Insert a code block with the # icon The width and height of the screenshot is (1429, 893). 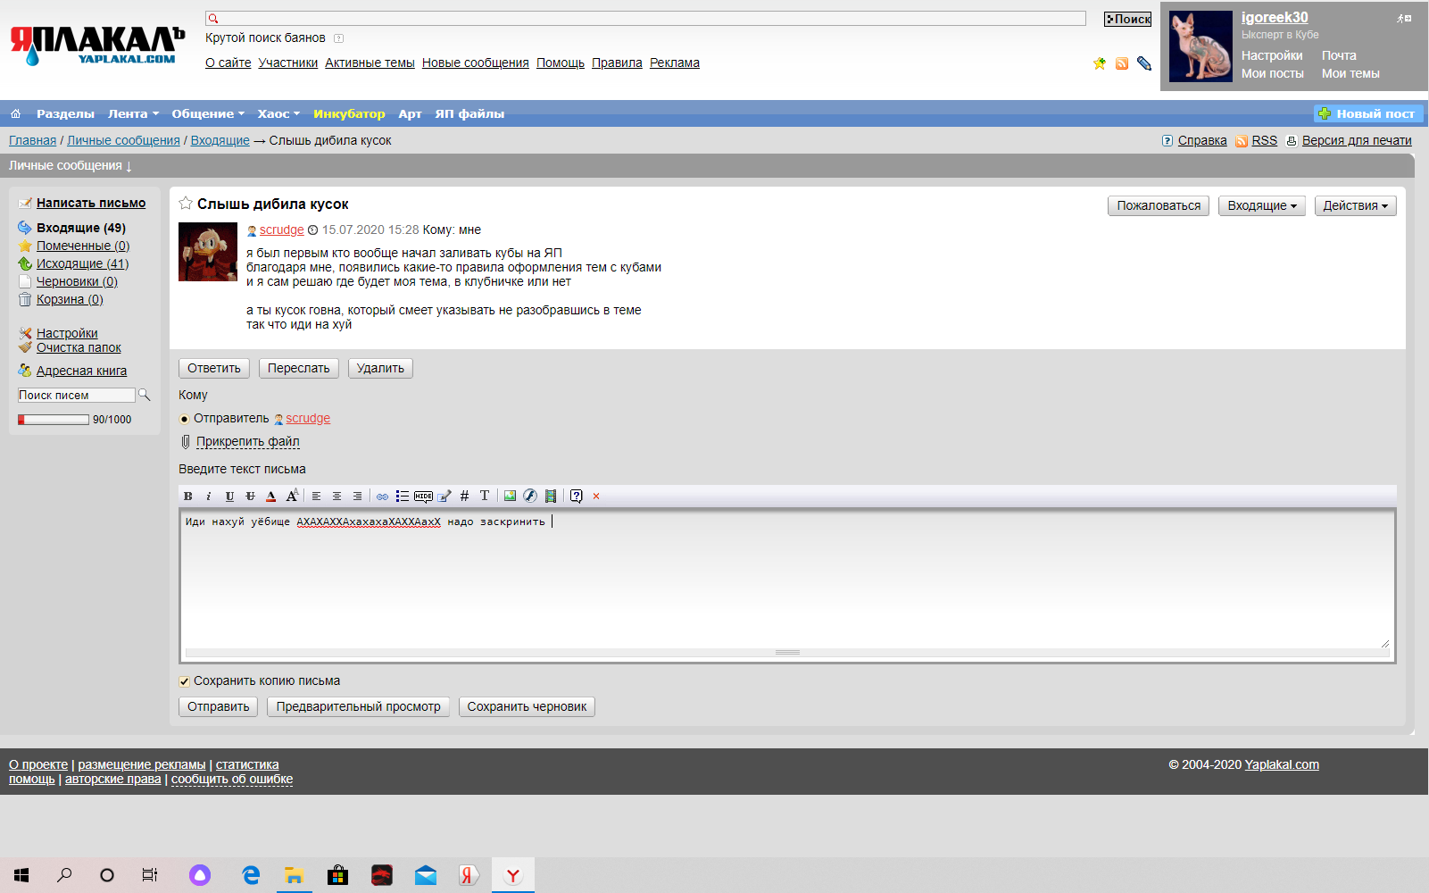pyautogui.click(x=464, y=497)
